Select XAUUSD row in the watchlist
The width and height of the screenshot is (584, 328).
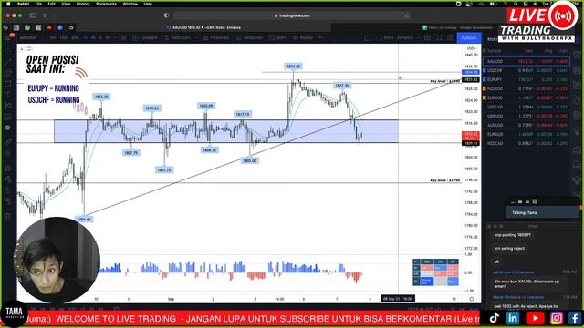coord(526,61)
